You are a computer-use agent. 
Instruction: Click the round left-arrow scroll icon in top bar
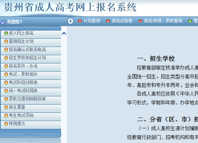pos(70,21)
